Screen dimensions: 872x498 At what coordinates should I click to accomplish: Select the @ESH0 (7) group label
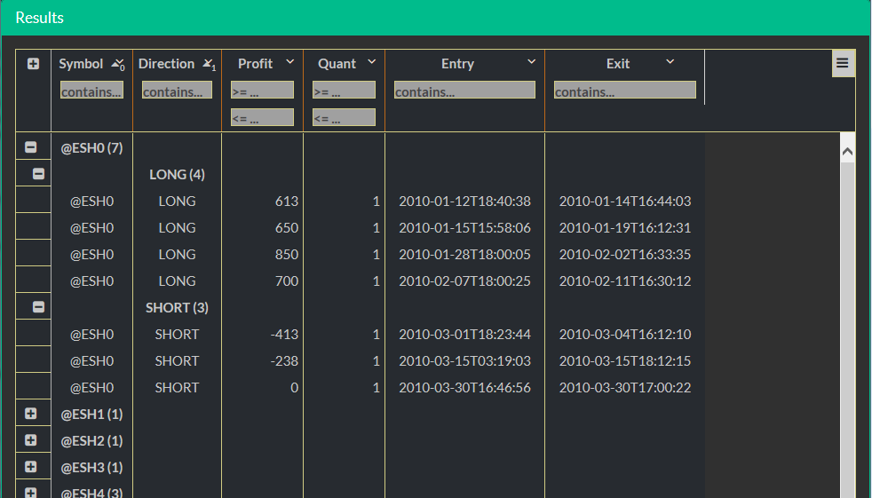click(x=91, y=148)
